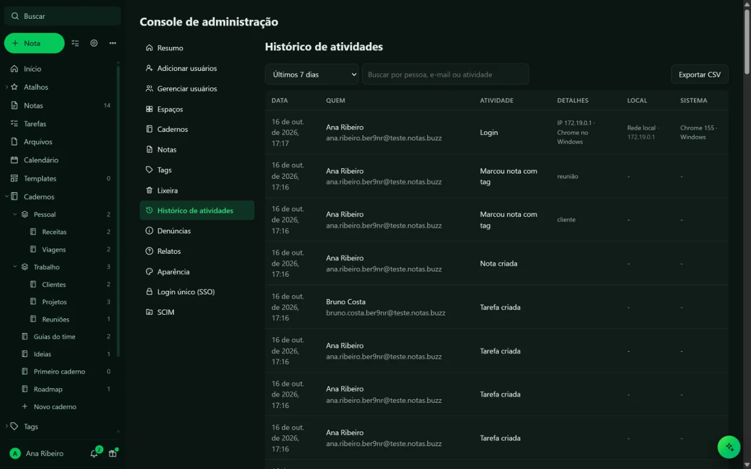This screenshot has width=751, height=469.
Task: Click the templates icon beside Templates
Action: (15, 178)
